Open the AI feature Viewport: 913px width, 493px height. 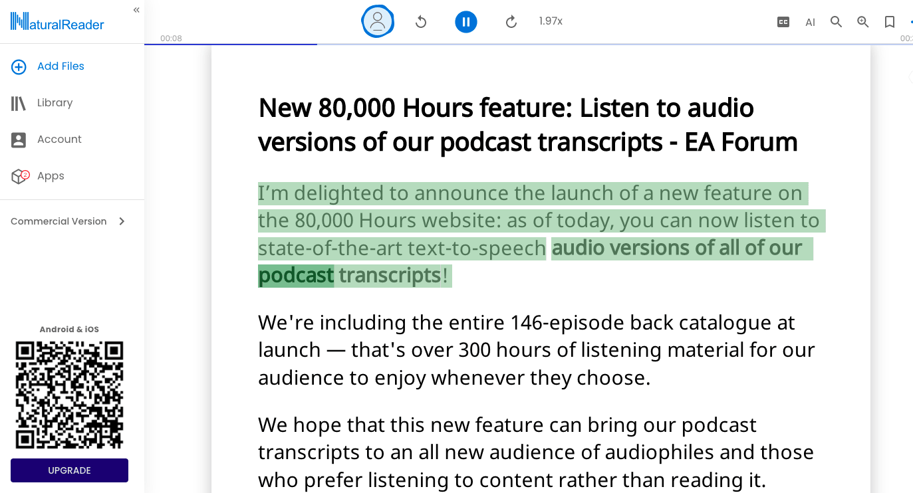(810, 22)
